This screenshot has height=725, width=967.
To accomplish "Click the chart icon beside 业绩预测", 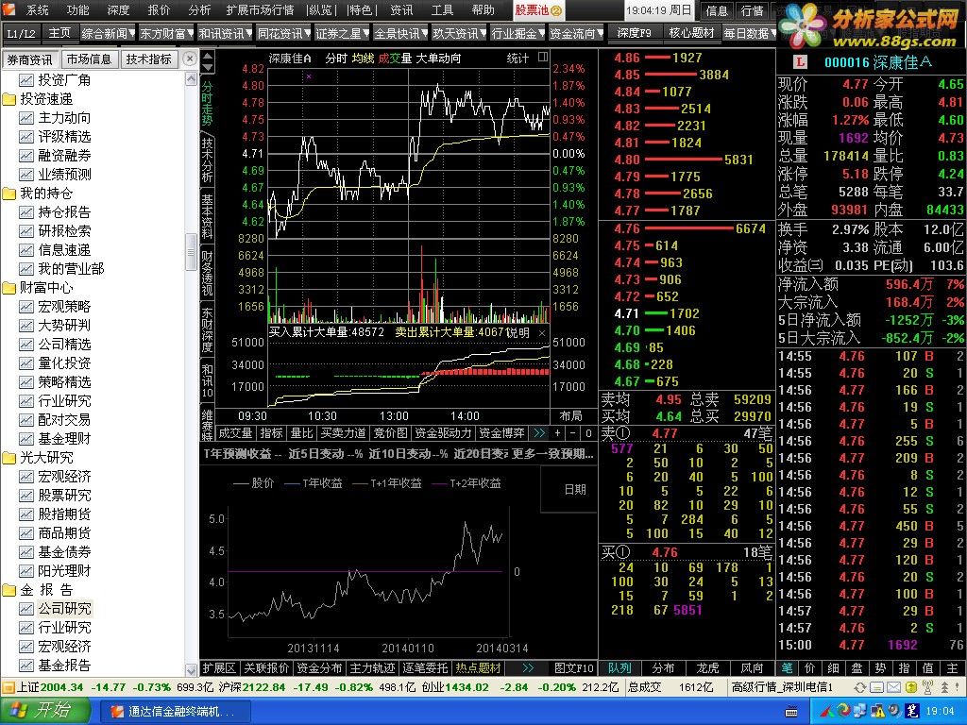I will (25, 175).
